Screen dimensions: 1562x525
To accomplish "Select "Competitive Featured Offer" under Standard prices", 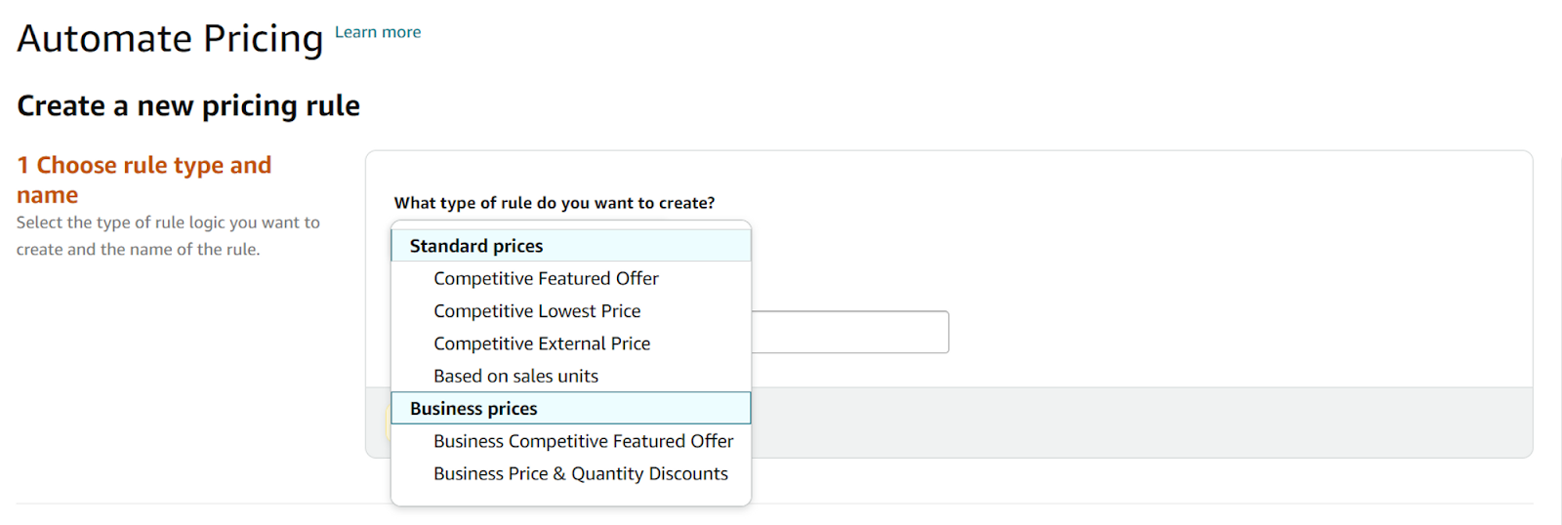I will [x=546, y=279].
